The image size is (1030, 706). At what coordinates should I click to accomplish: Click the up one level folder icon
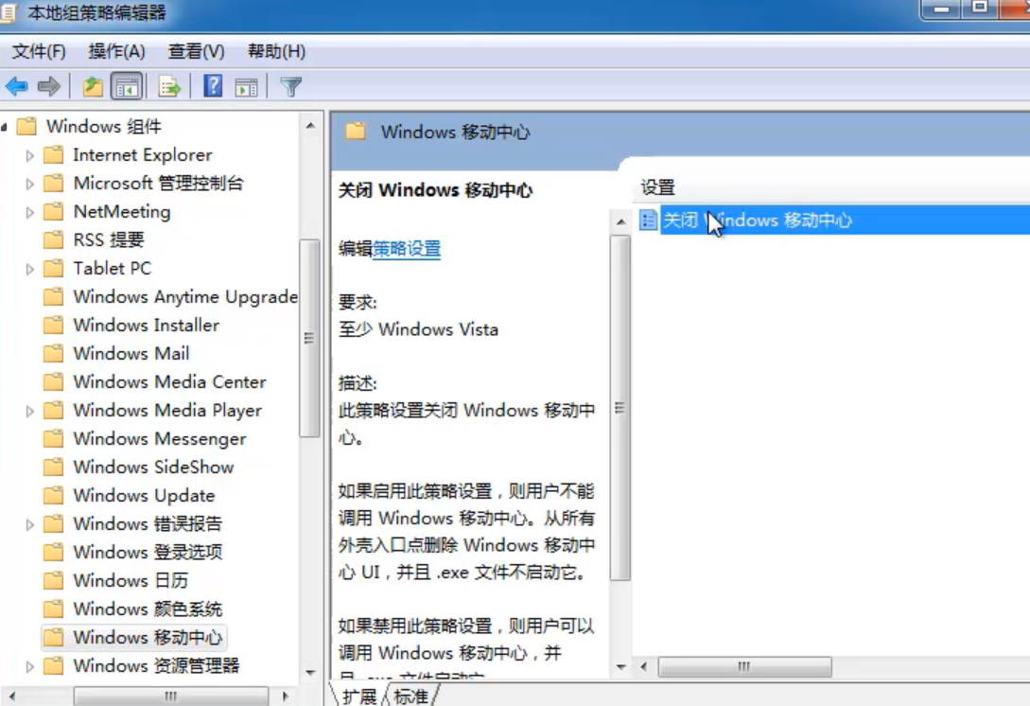click(x=95, y=85)
